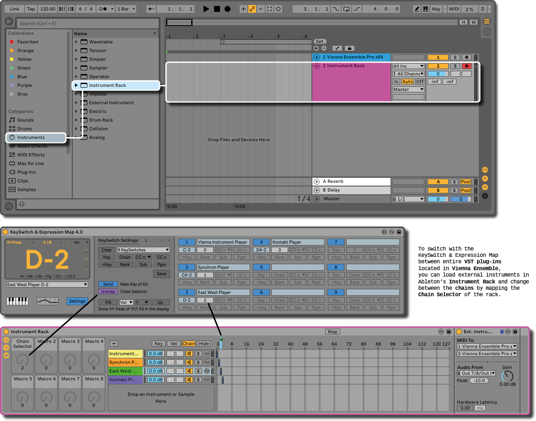
Task: Open the Quantization 1 Bar menu
Action: point(126,9)
